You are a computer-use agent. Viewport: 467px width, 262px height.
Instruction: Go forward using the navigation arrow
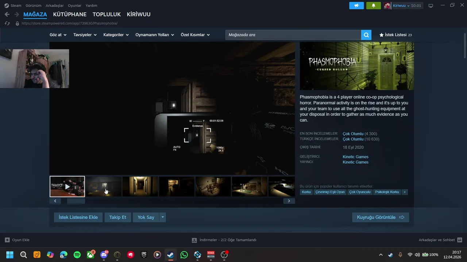16,14
